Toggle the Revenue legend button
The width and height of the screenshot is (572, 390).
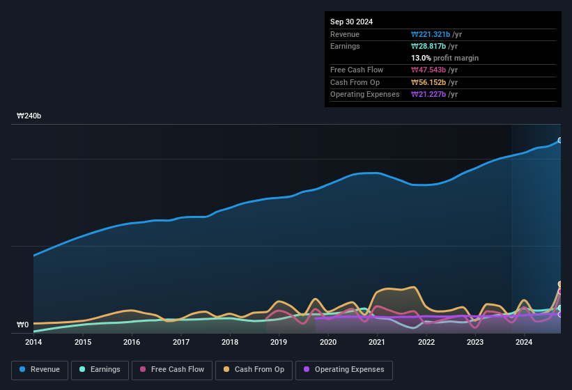(x=40, y=370)
